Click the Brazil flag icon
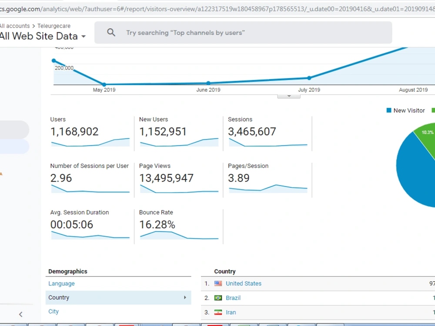The image size is (435, 326). (x=218, y=298)
